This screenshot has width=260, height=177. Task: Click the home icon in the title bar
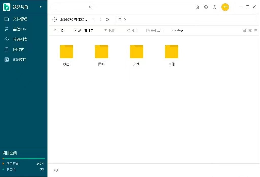pos(197,7)
